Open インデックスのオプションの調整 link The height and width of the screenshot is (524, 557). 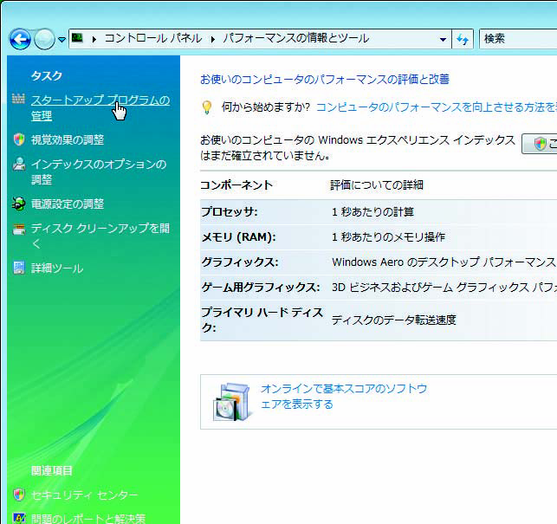pyautogui.click(x=99, y=171)
